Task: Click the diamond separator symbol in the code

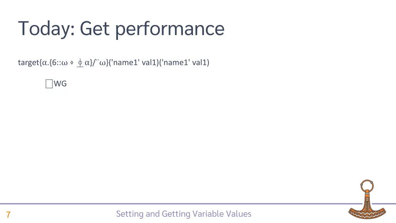Action: [72, 62]
